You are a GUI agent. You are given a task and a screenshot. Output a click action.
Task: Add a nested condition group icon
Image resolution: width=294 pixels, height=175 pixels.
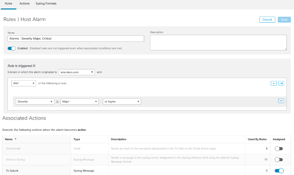coord(281,83)
